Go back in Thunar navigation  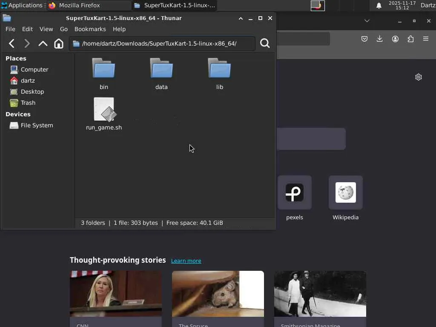(11, 44)
